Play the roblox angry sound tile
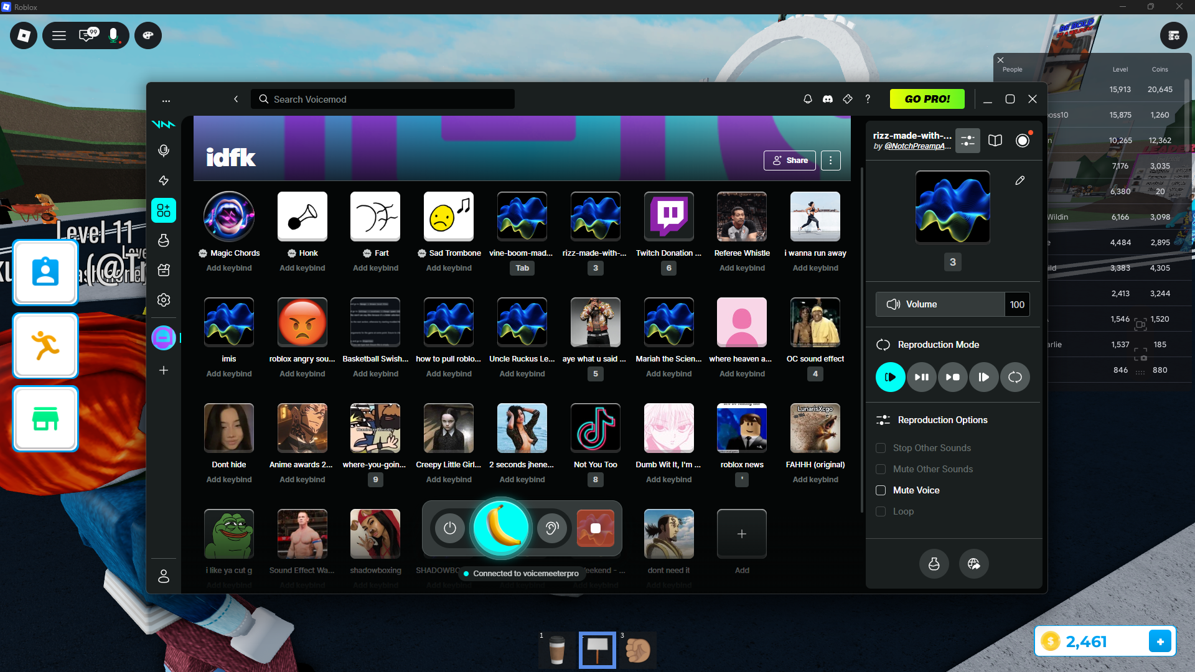1195x672 pixels. 302,322
